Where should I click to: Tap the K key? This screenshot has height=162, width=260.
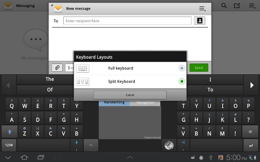tap(222, 118)
